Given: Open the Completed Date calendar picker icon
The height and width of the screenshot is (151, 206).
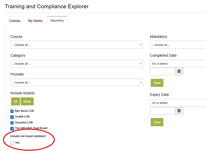Looking at the screenshot, I should tap(179, 71).
